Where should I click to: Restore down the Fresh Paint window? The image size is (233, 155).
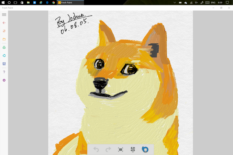tap(221, 8)
